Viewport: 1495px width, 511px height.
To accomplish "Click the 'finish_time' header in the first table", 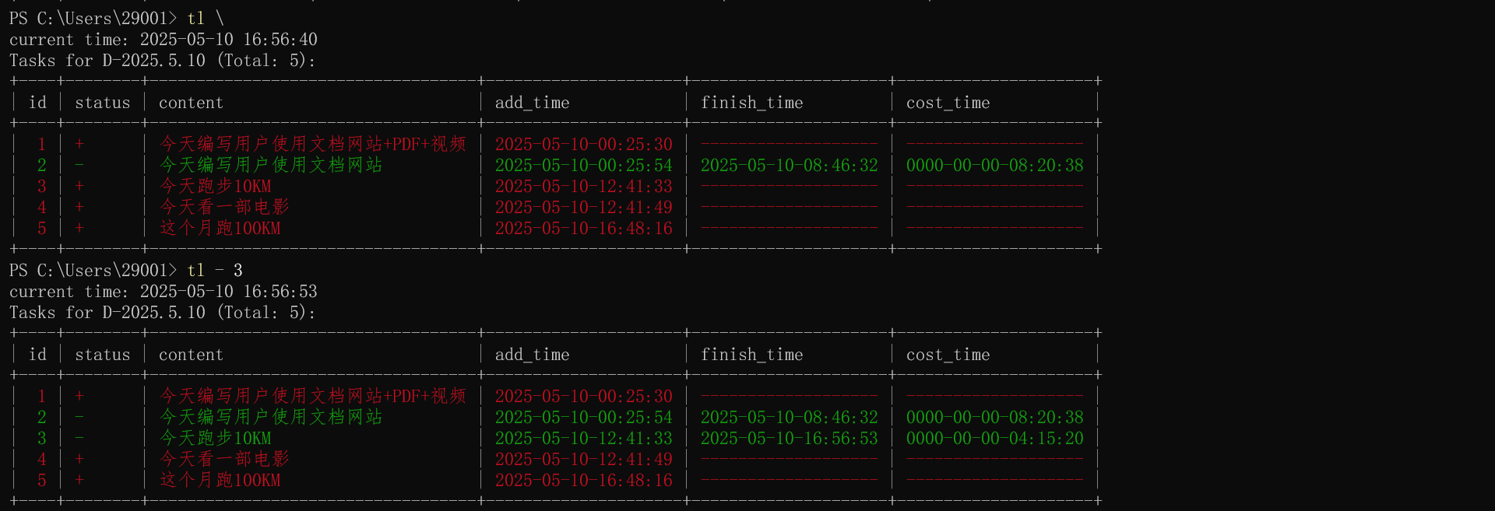I will click(x=751, y=103).
